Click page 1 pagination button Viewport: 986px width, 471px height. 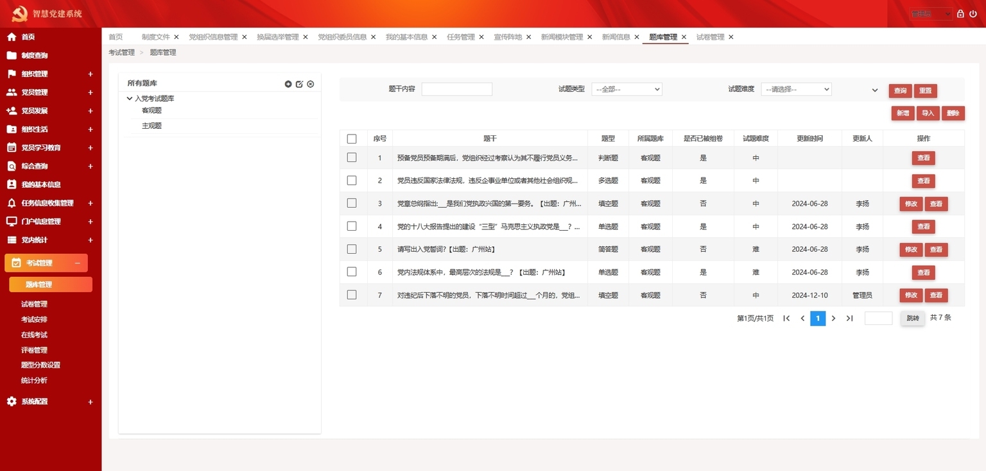[818, 318]
